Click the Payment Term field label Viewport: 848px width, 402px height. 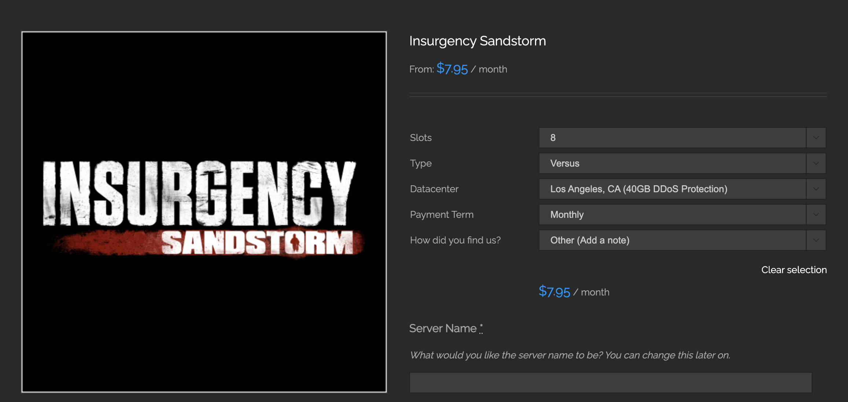442,215
